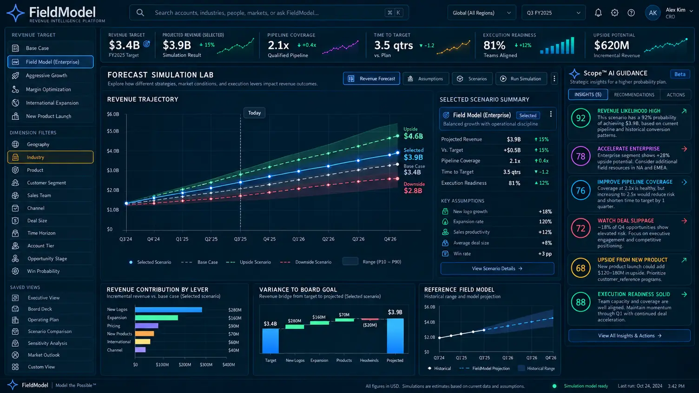Open the Global (All Regions) dropdown
Image resolution: width=699 pixels, height=393 pixels.
tap(481, 13)
